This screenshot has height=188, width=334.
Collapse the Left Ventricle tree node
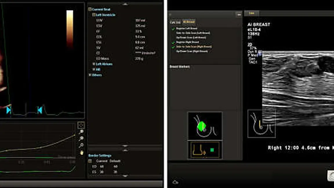[94, 15]
